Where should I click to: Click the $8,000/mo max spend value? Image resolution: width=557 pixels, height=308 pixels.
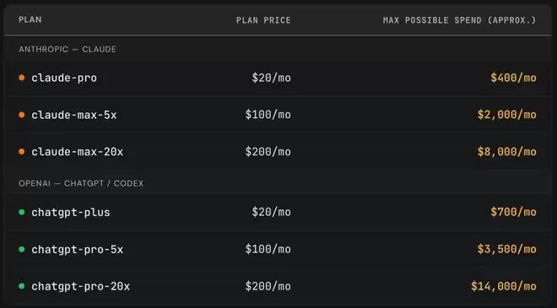click(507, 152)
